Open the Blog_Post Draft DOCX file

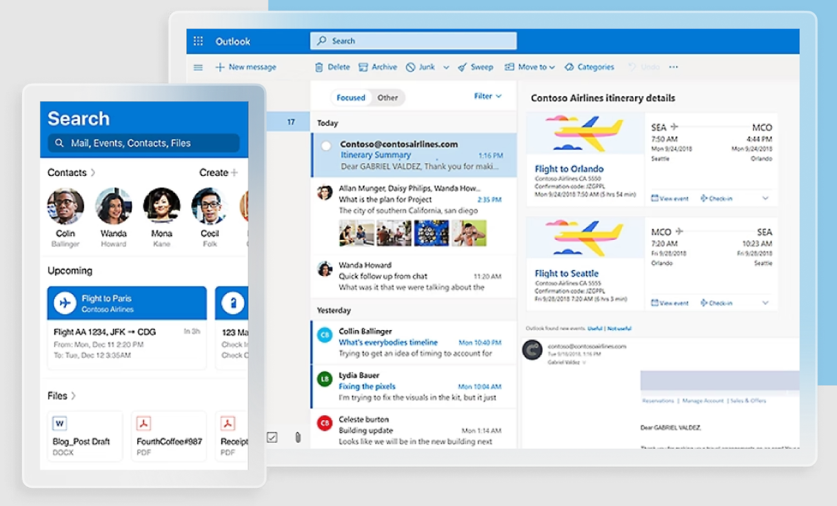coord(85,436)
